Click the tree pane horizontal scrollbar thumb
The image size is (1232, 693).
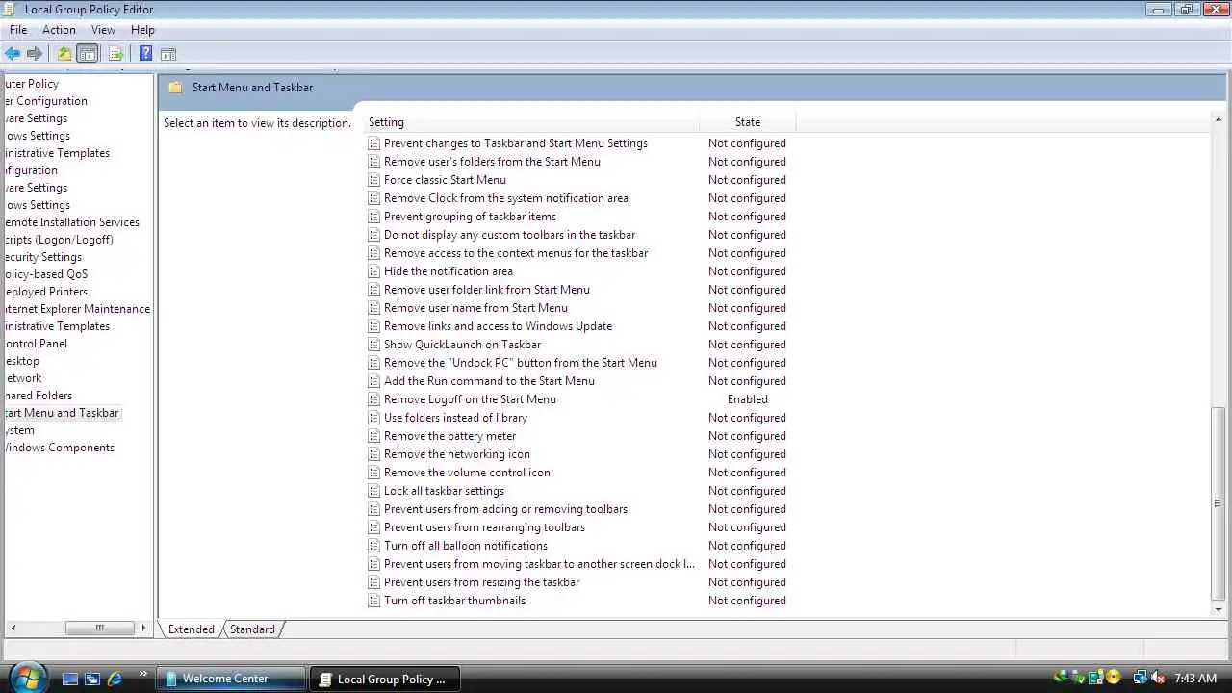point(99,628)
